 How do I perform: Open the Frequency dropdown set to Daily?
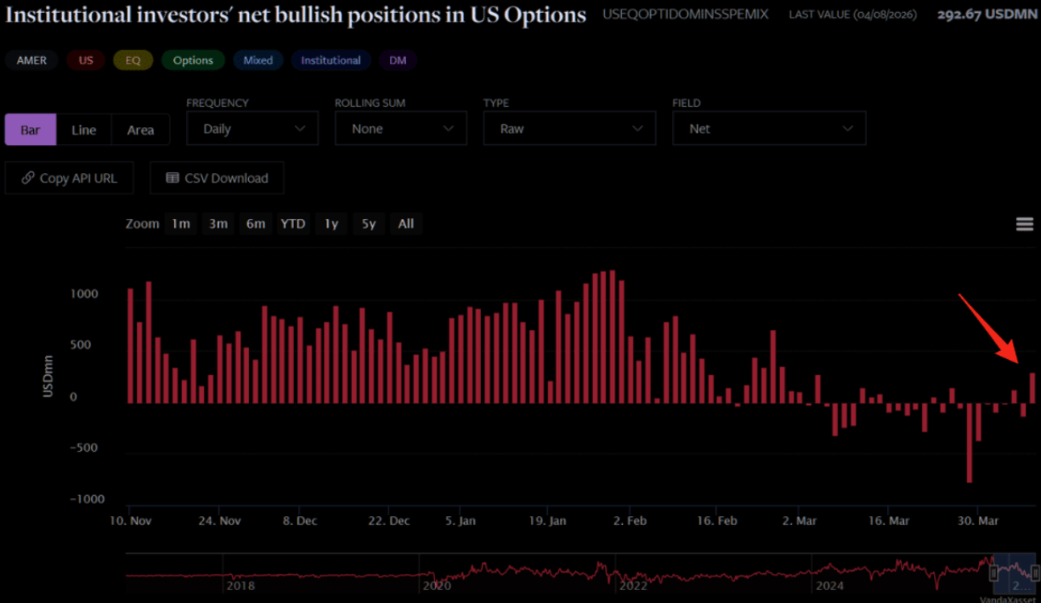tap(252, 129)
